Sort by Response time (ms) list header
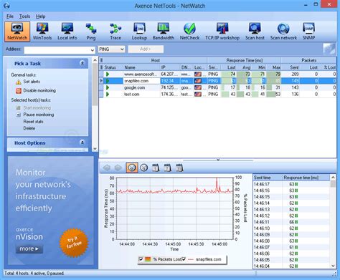340x280 pixels. [x=306, y=178]
